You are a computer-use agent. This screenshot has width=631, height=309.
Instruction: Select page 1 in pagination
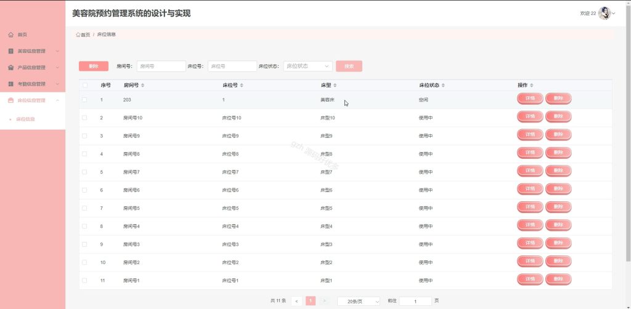[x=311, y=300]
